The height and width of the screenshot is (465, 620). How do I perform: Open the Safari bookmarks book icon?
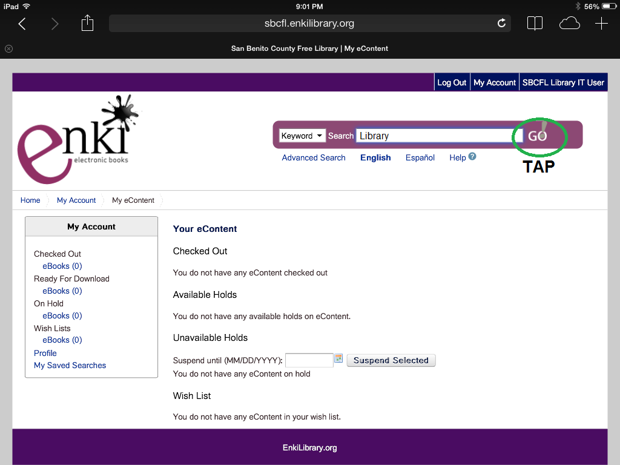click(x=535, y=24)
